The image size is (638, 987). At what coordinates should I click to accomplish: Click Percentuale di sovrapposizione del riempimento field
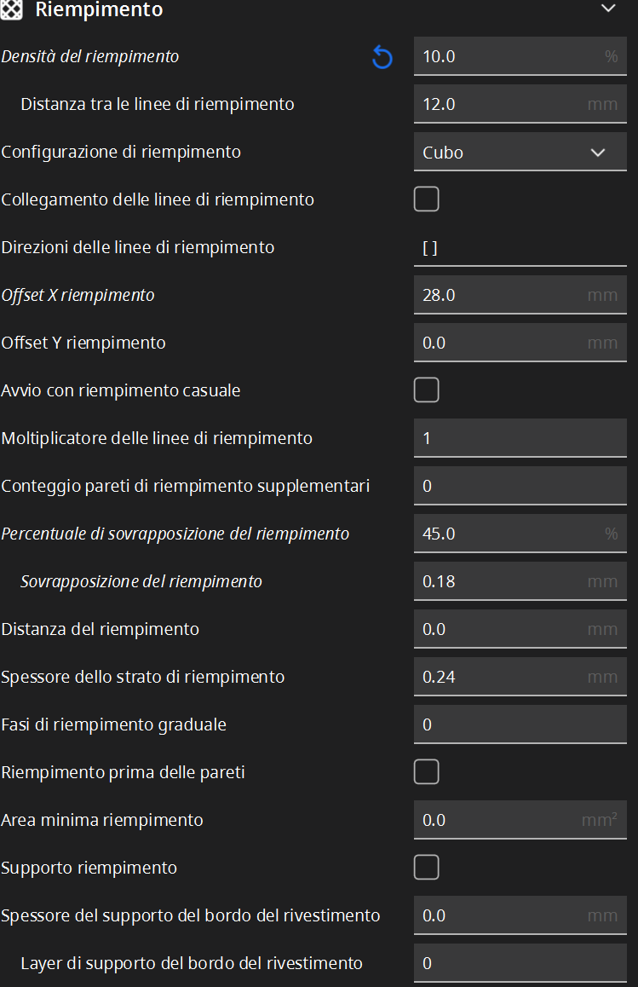520,534
